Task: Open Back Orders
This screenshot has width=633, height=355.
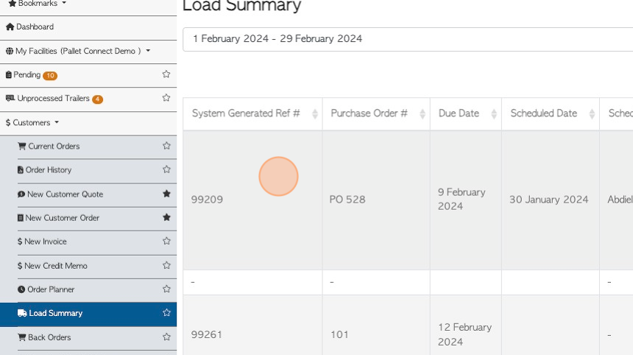Action: [44, 337]
